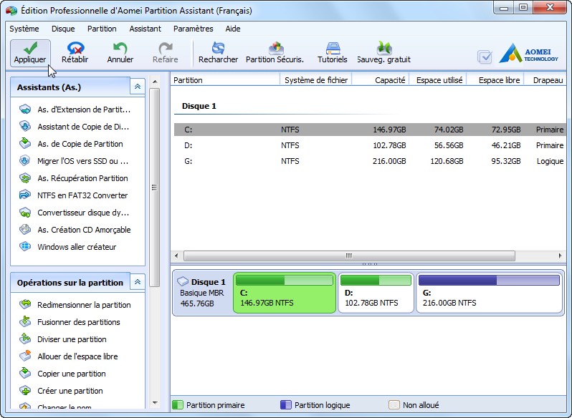Image resolution: width=572 pixels, height=418 pixels.
Task: Click the Aomei Technology logo
Action: (x=528, y=53)
